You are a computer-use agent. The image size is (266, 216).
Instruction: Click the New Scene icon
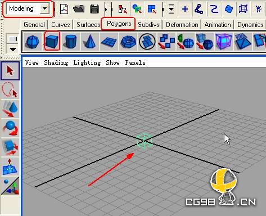point(64,9)
